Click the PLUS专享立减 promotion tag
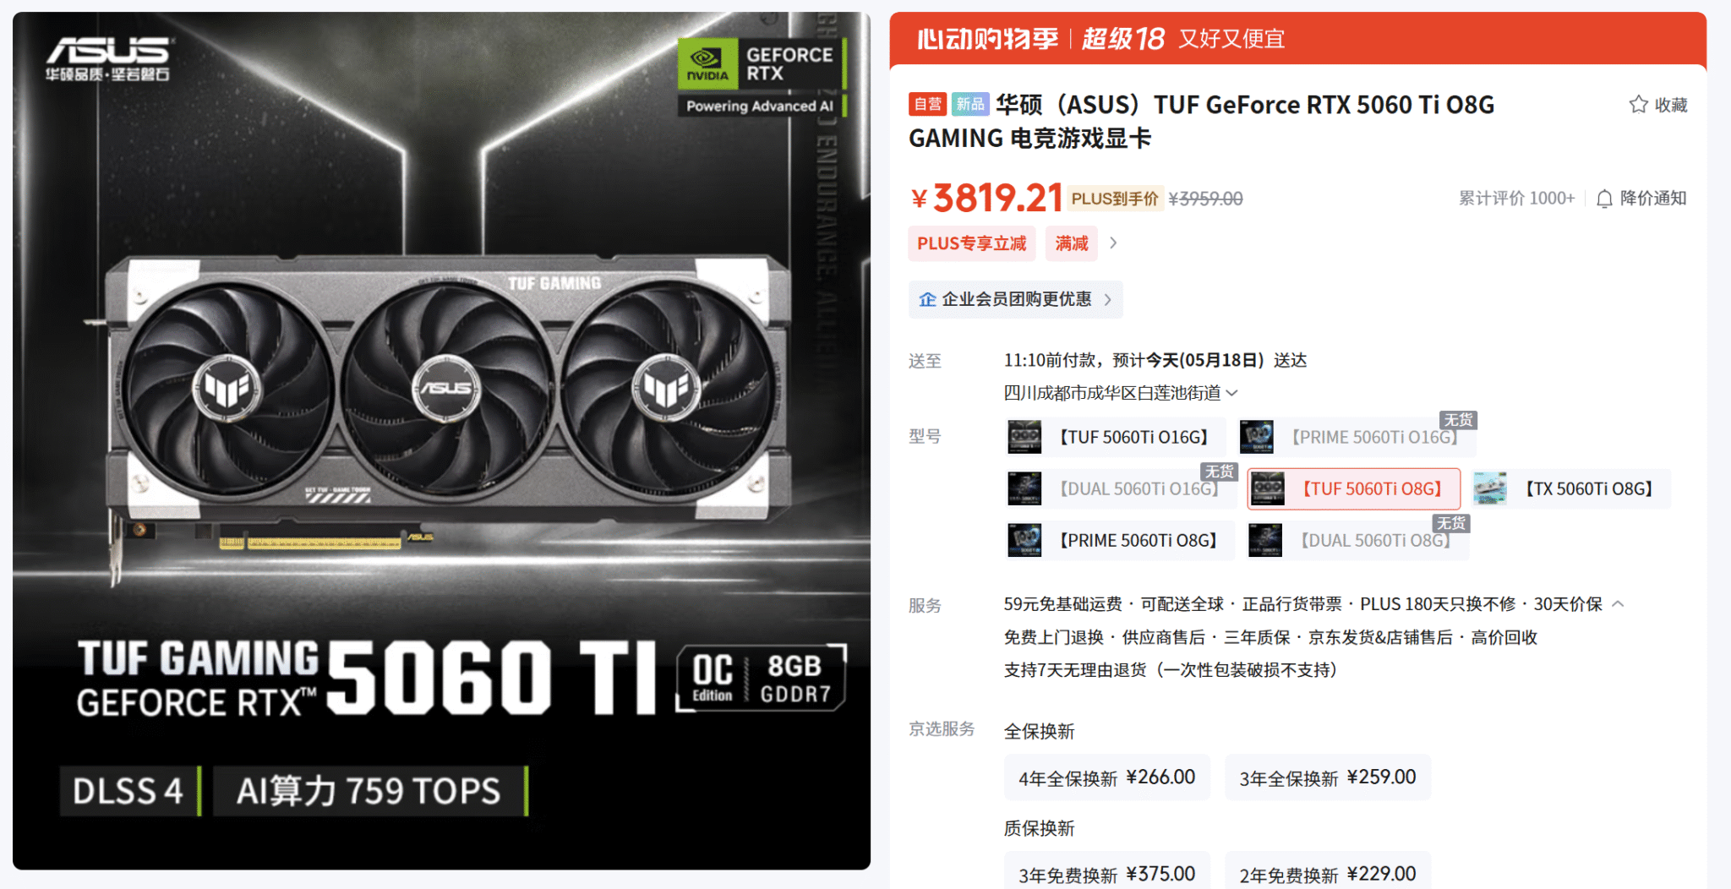The height and width of the screenshot is (889, 1731). coord(972,243)
